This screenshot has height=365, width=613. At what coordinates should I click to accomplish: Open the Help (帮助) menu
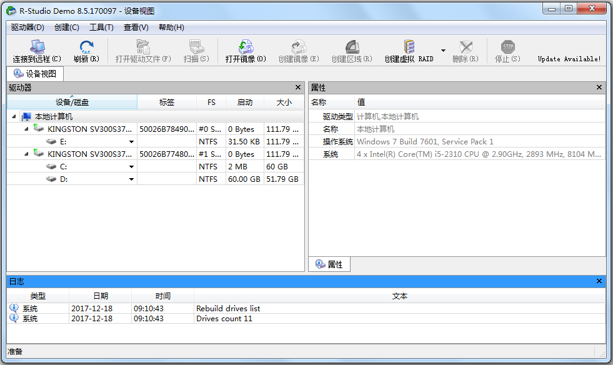point(171,27)
